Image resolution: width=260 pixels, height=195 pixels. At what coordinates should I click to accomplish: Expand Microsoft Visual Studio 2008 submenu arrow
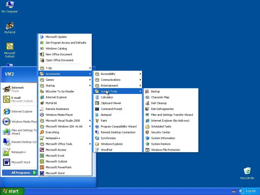pos(90,121)
